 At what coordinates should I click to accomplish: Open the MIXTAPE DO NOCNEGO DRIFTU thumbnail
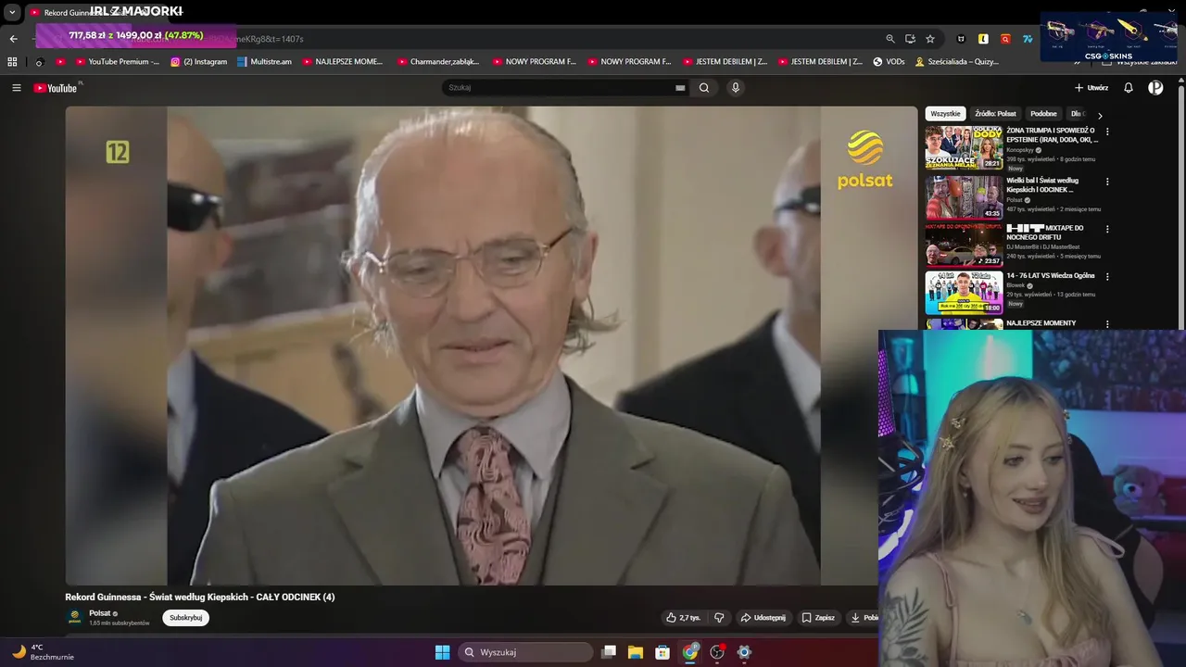click(964, 245)
